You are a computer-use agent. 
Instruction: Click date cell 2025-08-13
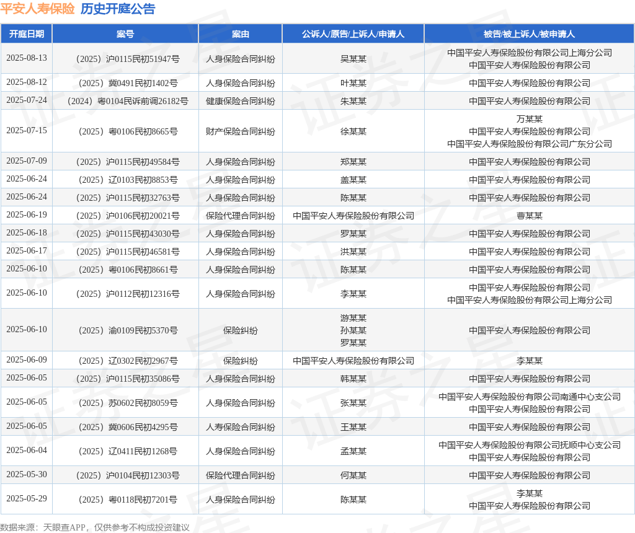tap(27, 58)
